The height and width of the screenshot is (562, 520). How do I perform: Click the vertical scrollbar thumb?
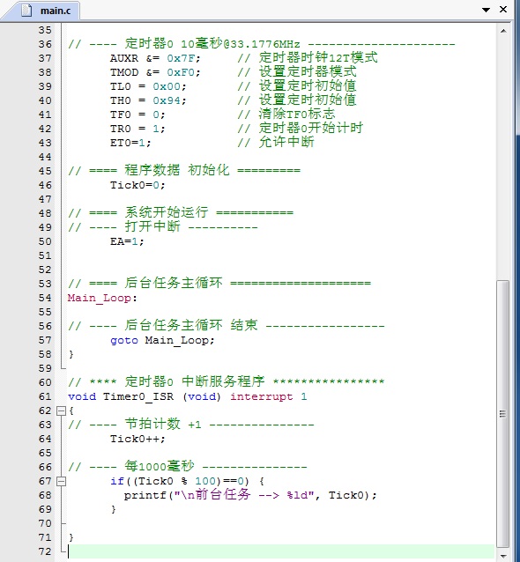pyautogui.click(x=502, y=414)
